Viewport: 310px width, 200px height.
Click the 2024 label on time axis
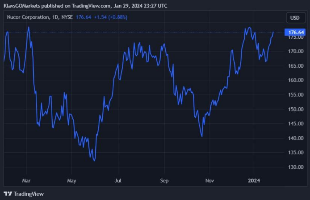(x=254, y=180)
